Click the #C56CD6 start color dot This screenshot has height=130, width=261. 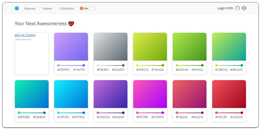[x=98, y=113]
